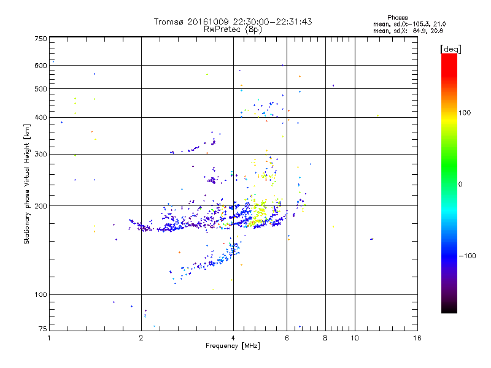491x368 pixels.
Task: Click the x-axis tick label '10'
Action: coord(355,338)
